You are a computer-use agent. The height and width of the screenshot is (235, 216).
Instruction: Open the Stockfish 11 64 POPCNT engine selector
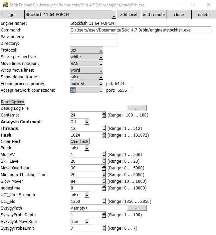70,14
